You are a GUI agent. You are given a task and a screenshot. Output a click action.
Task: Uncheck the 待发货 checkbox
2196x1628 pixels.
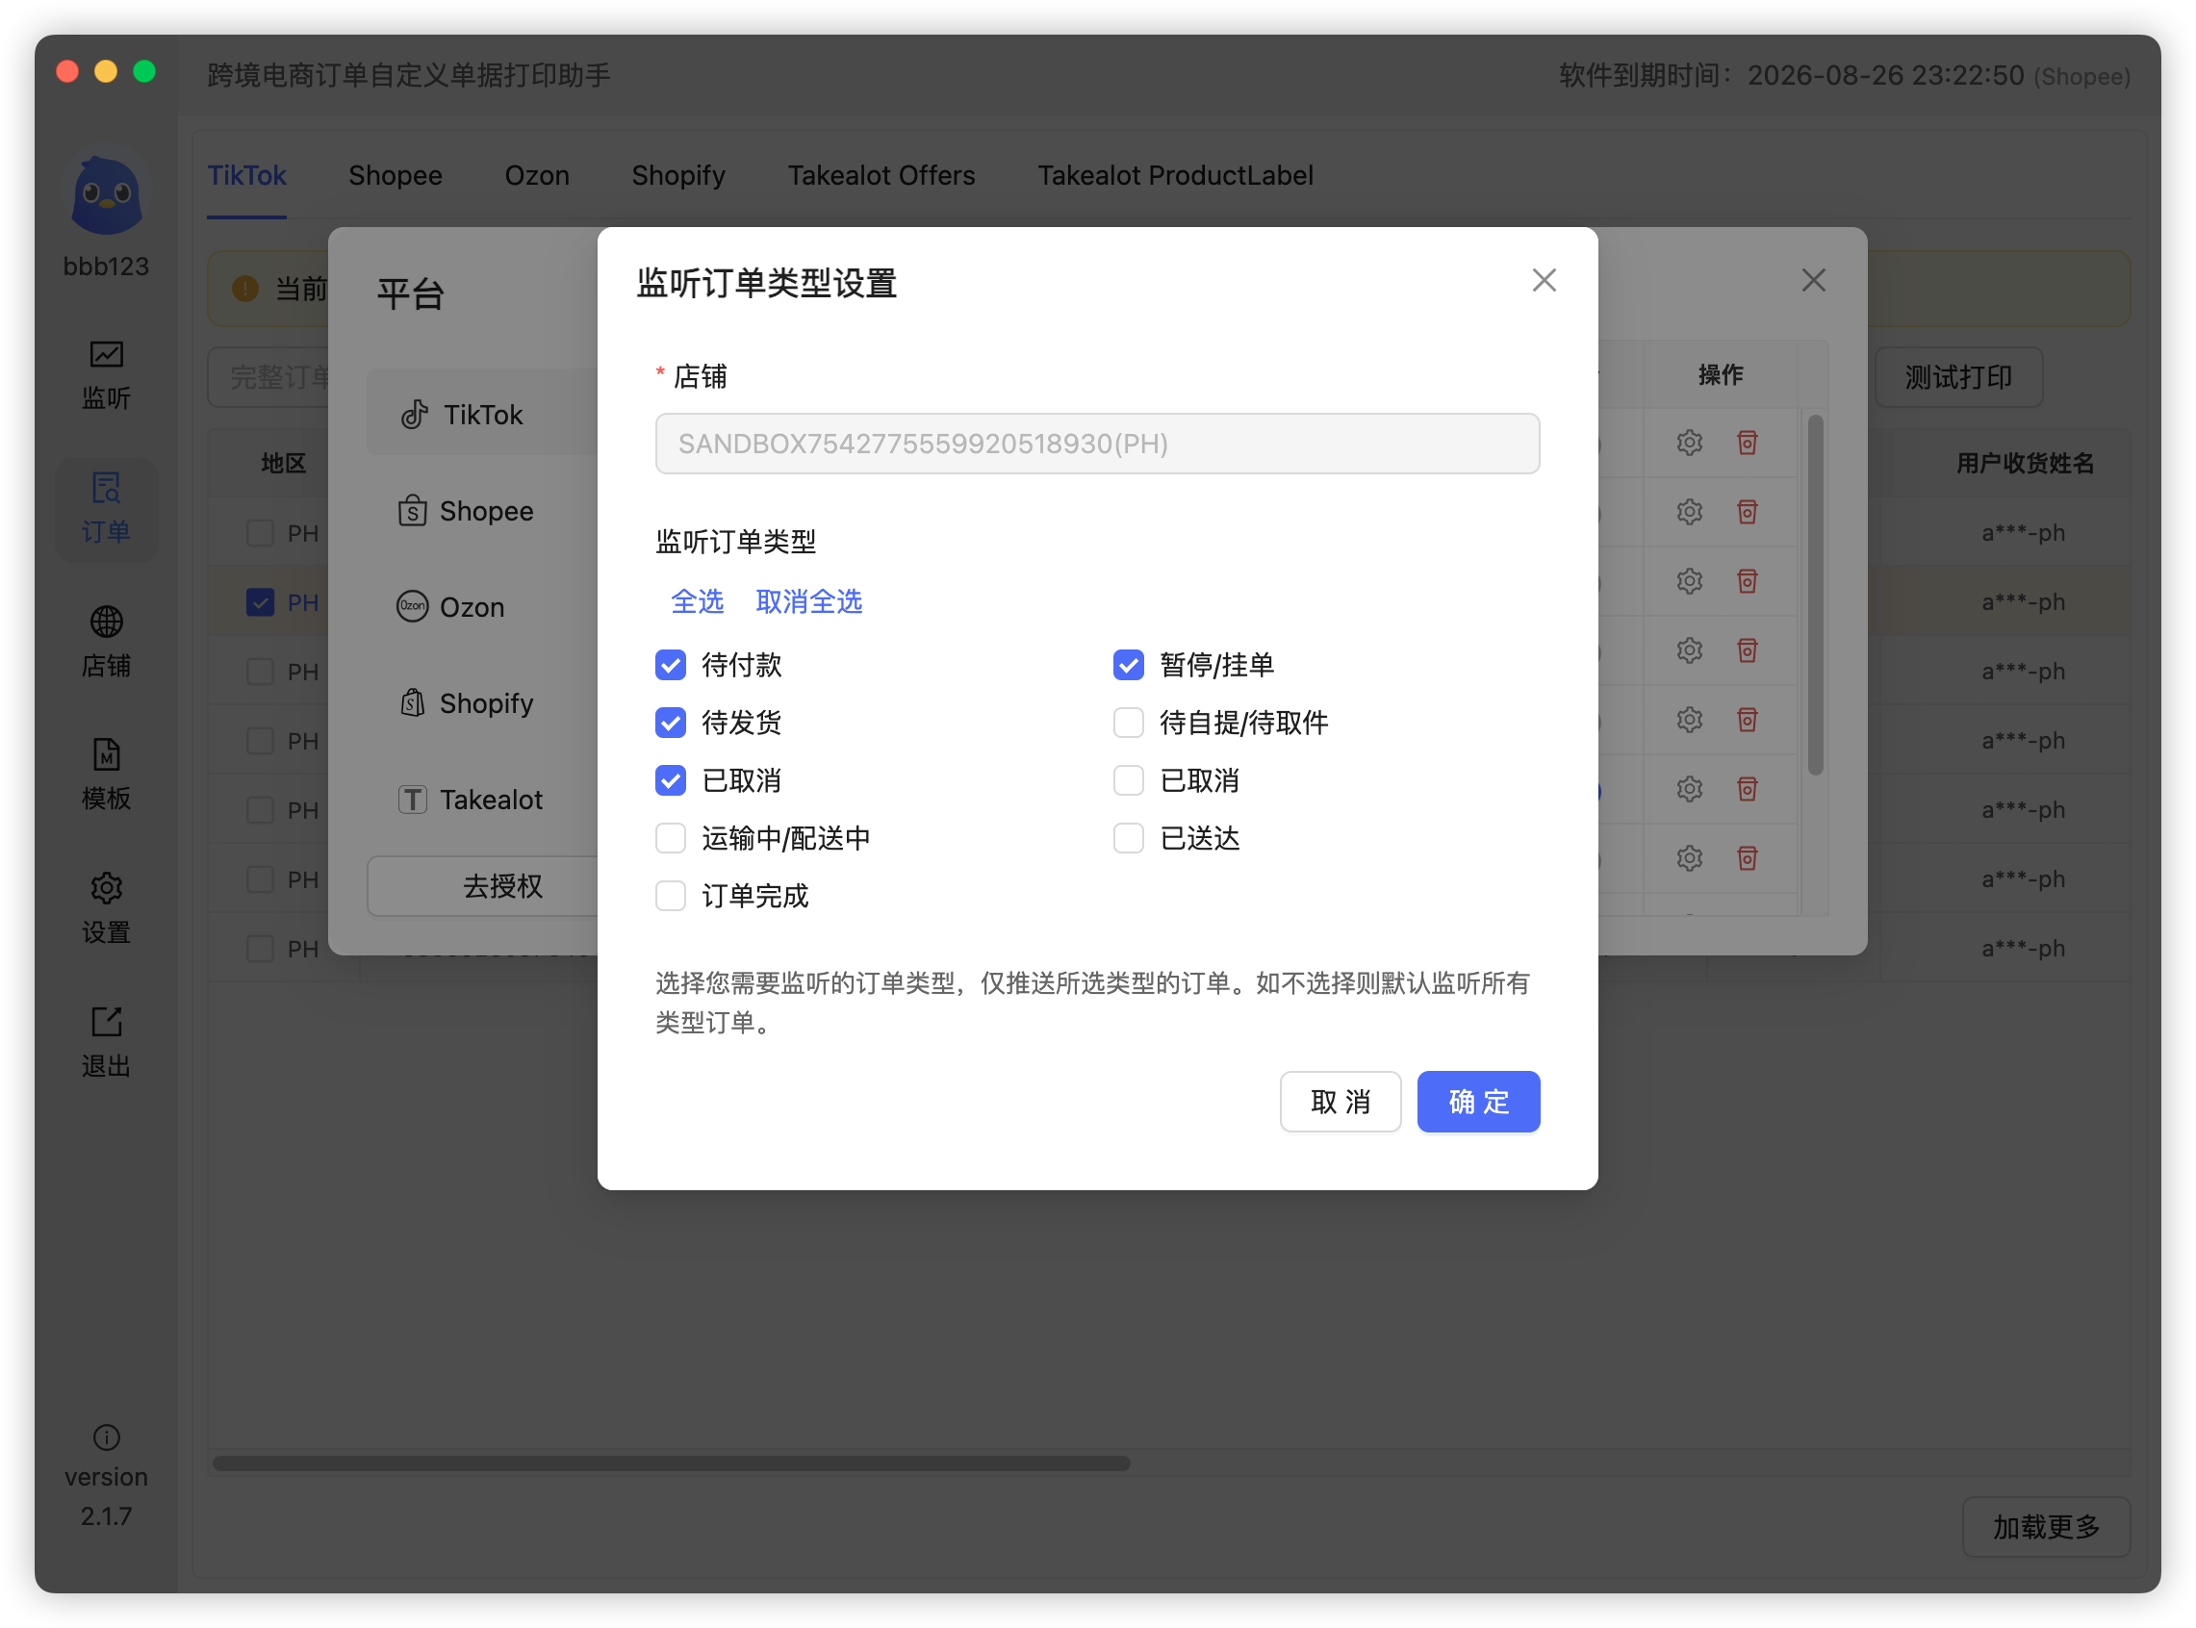pos(670,723)
